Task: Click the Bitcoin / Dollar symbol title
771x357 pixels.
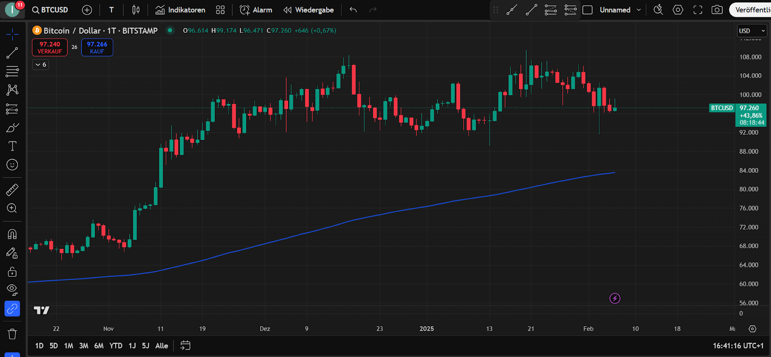Action: (x=100, y=30)
